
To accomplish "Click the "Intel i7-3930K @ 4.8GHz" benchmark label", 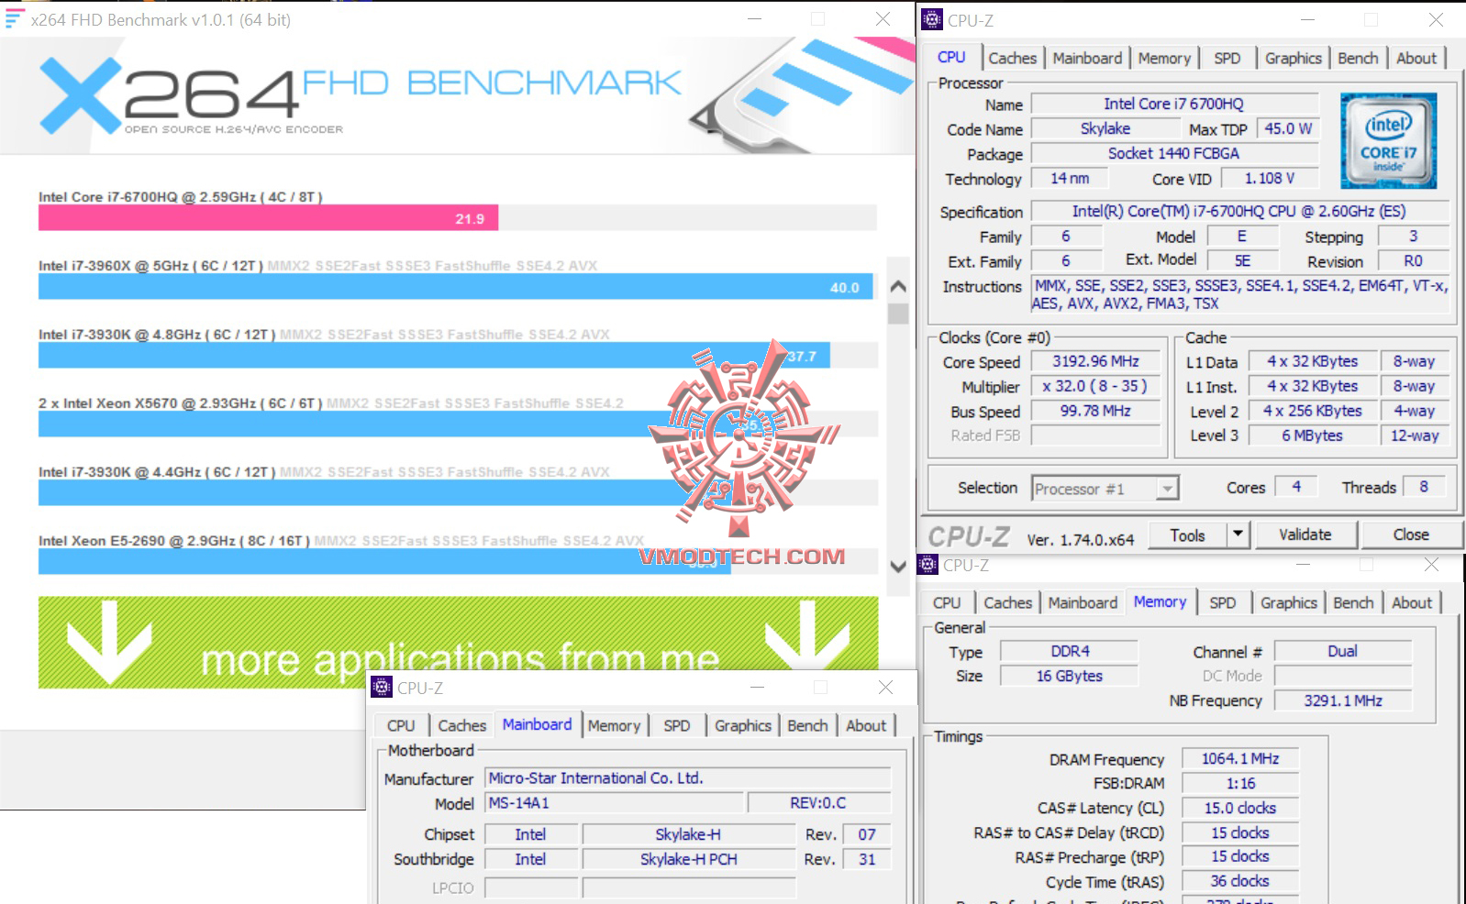I will (x=157, y=335).
